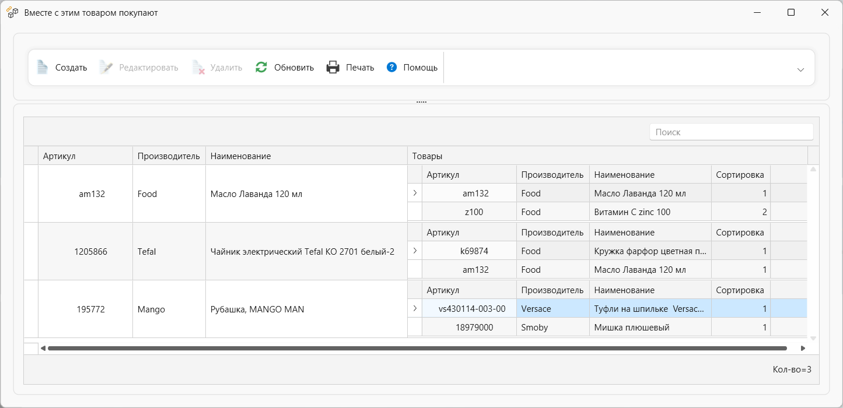Click the splitter handle dots below toolbar

click(421, 102)
